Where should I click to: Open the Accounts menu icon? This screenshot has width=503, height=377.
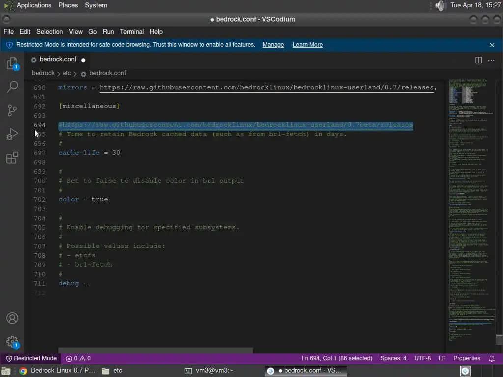tap(12, 318)
